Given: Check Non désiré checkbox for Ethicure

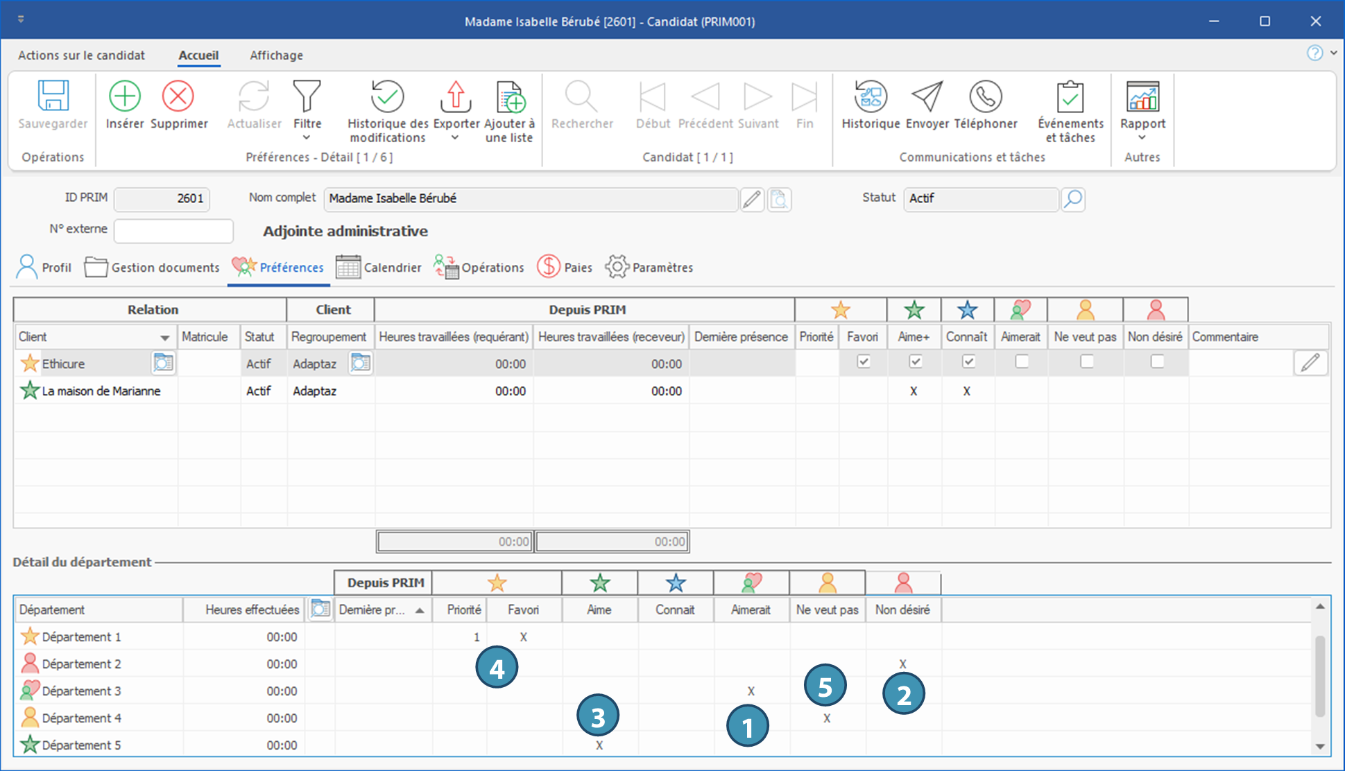Looking at the screenshot, I should click(1157, 362).
